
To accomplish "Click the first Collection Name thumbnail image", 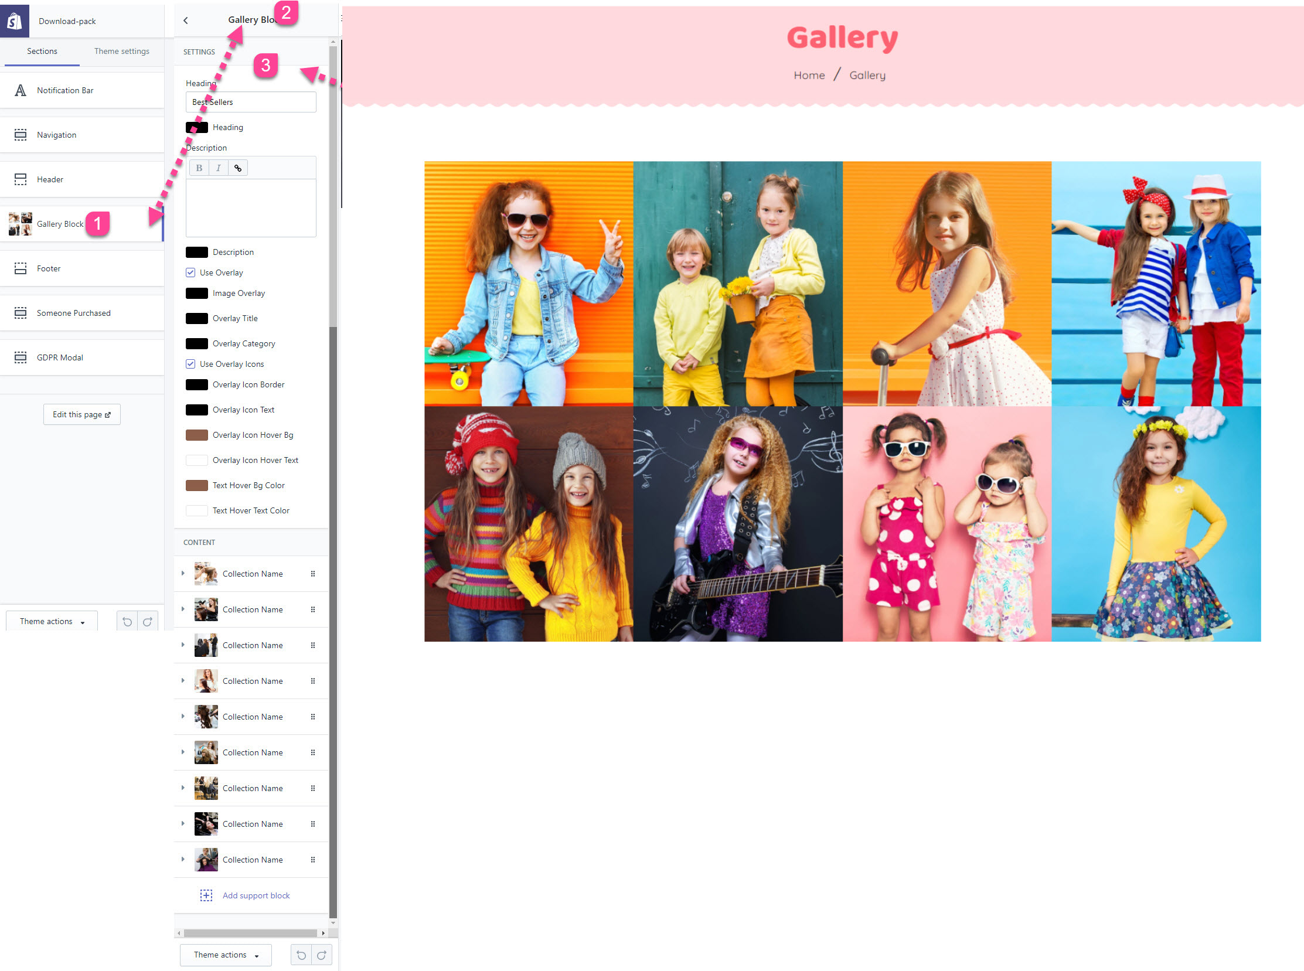I will point(206,574).
